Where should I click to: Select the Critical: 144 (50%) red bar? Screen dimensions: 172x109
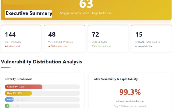[x=24, y=87]
